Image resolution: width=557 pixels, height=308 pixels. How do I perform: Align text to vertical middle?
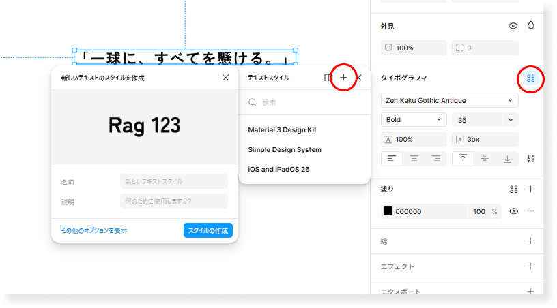coord(485,159)
